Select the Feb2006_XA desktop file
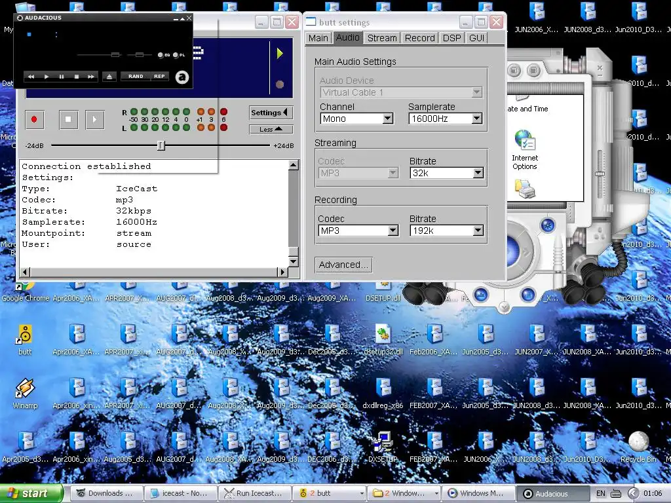 (x=434, y=340)
